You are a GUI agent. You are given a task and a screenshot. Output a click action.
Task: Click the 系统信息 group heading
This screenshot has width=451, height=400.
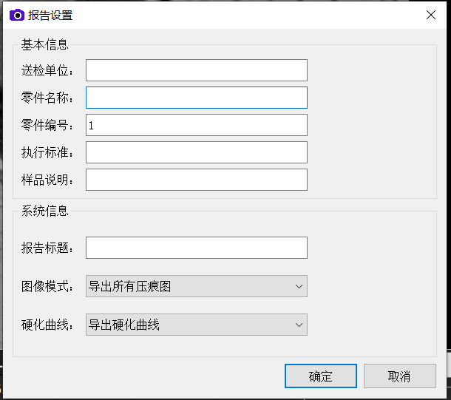click(45, 211)
